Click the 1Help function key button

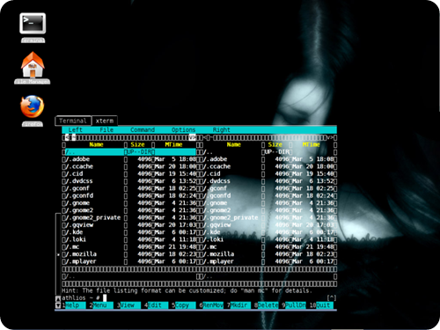point(74,305)
